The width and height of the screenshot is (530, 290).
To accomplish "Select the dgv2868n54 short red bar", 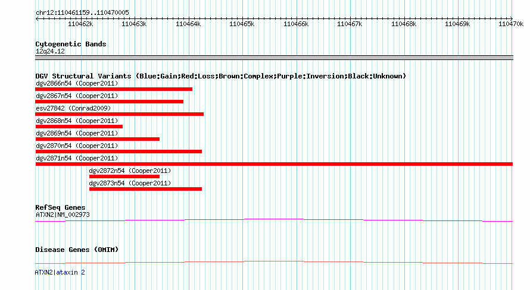I will 79,127.
